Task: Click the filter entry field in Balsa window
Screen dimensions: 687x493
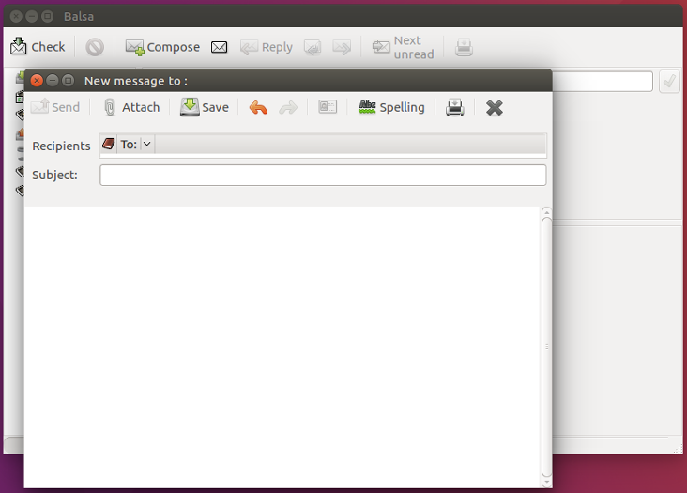Action: [603, 82]
